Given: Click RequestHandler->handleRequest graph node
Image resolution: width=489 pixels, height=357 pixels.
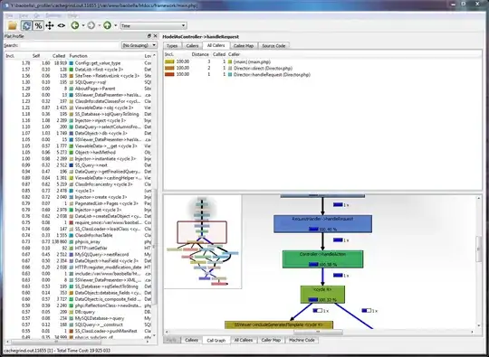Looking at the screenshot, I should pyautogui.click(x=322, y=224).
